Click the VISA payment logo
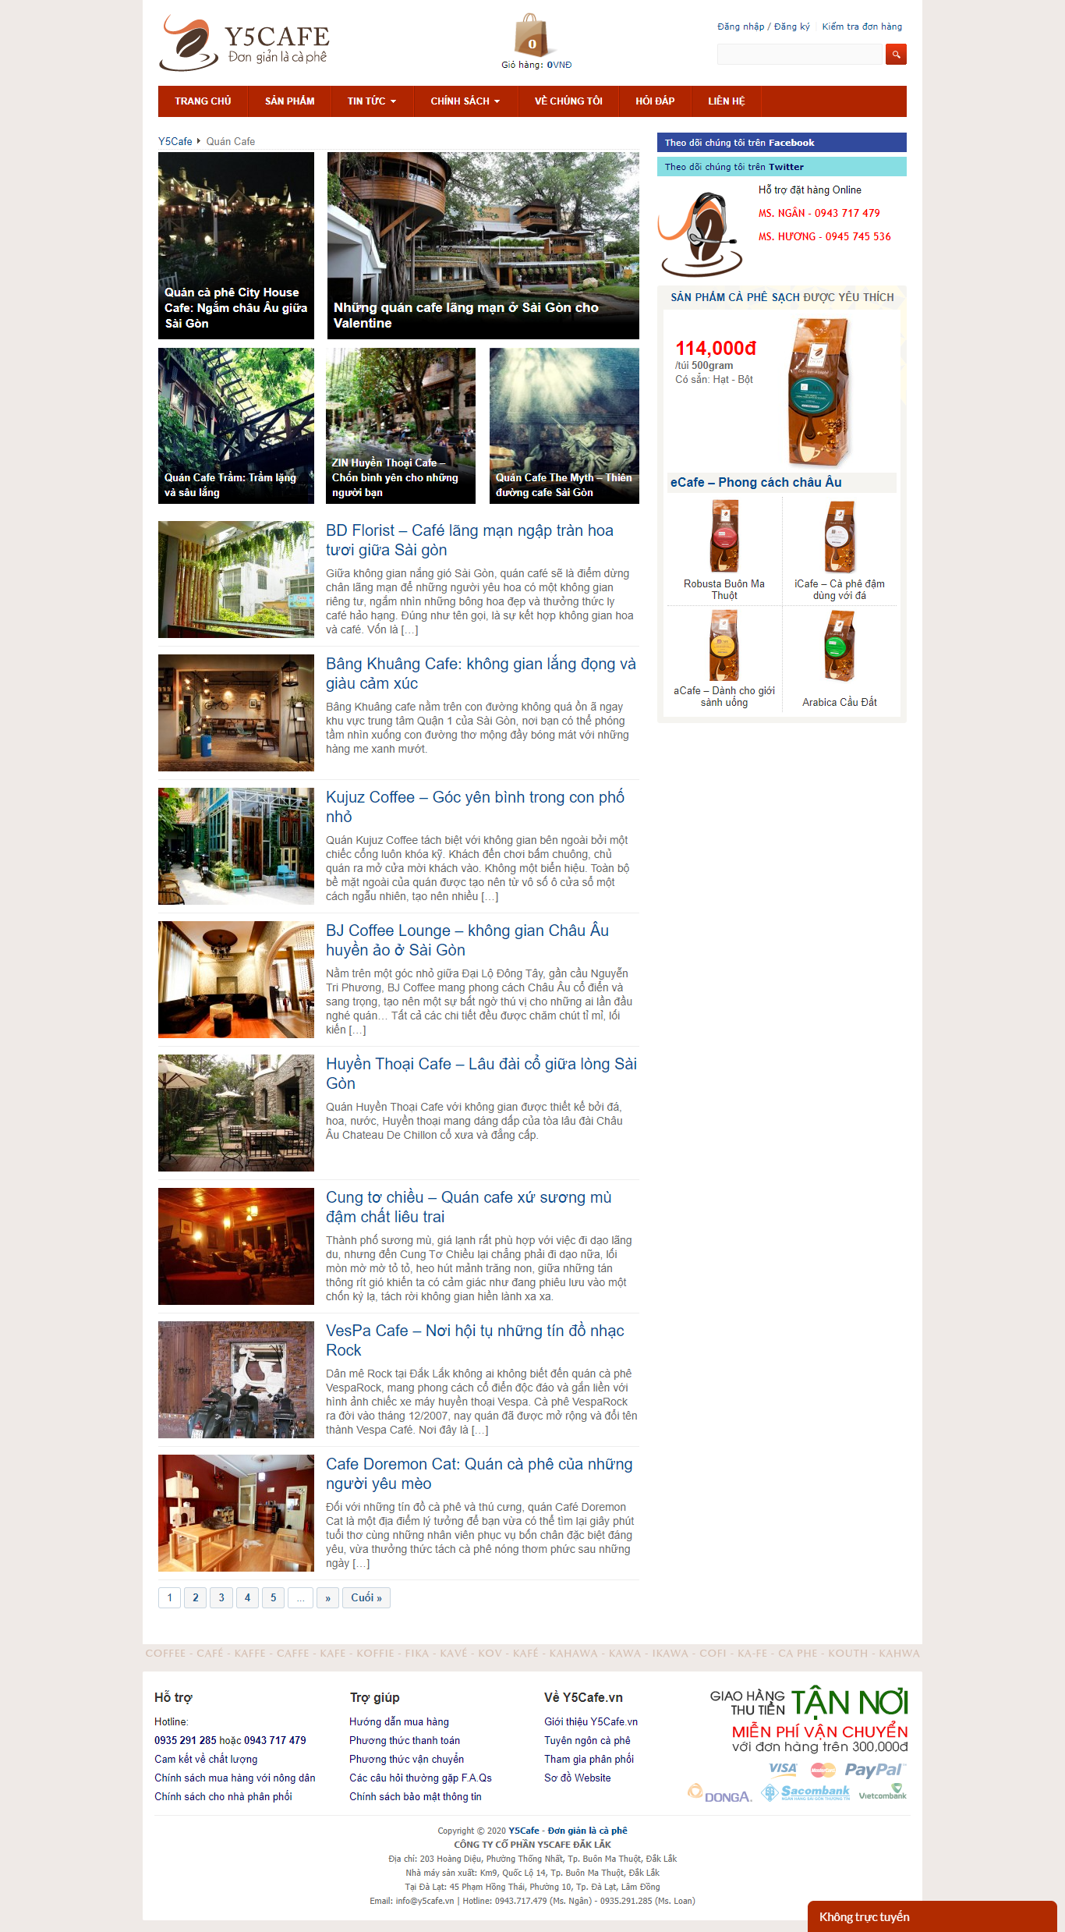The image size is (1065, 1932). pyautogui.click(x=782, y=1769)
